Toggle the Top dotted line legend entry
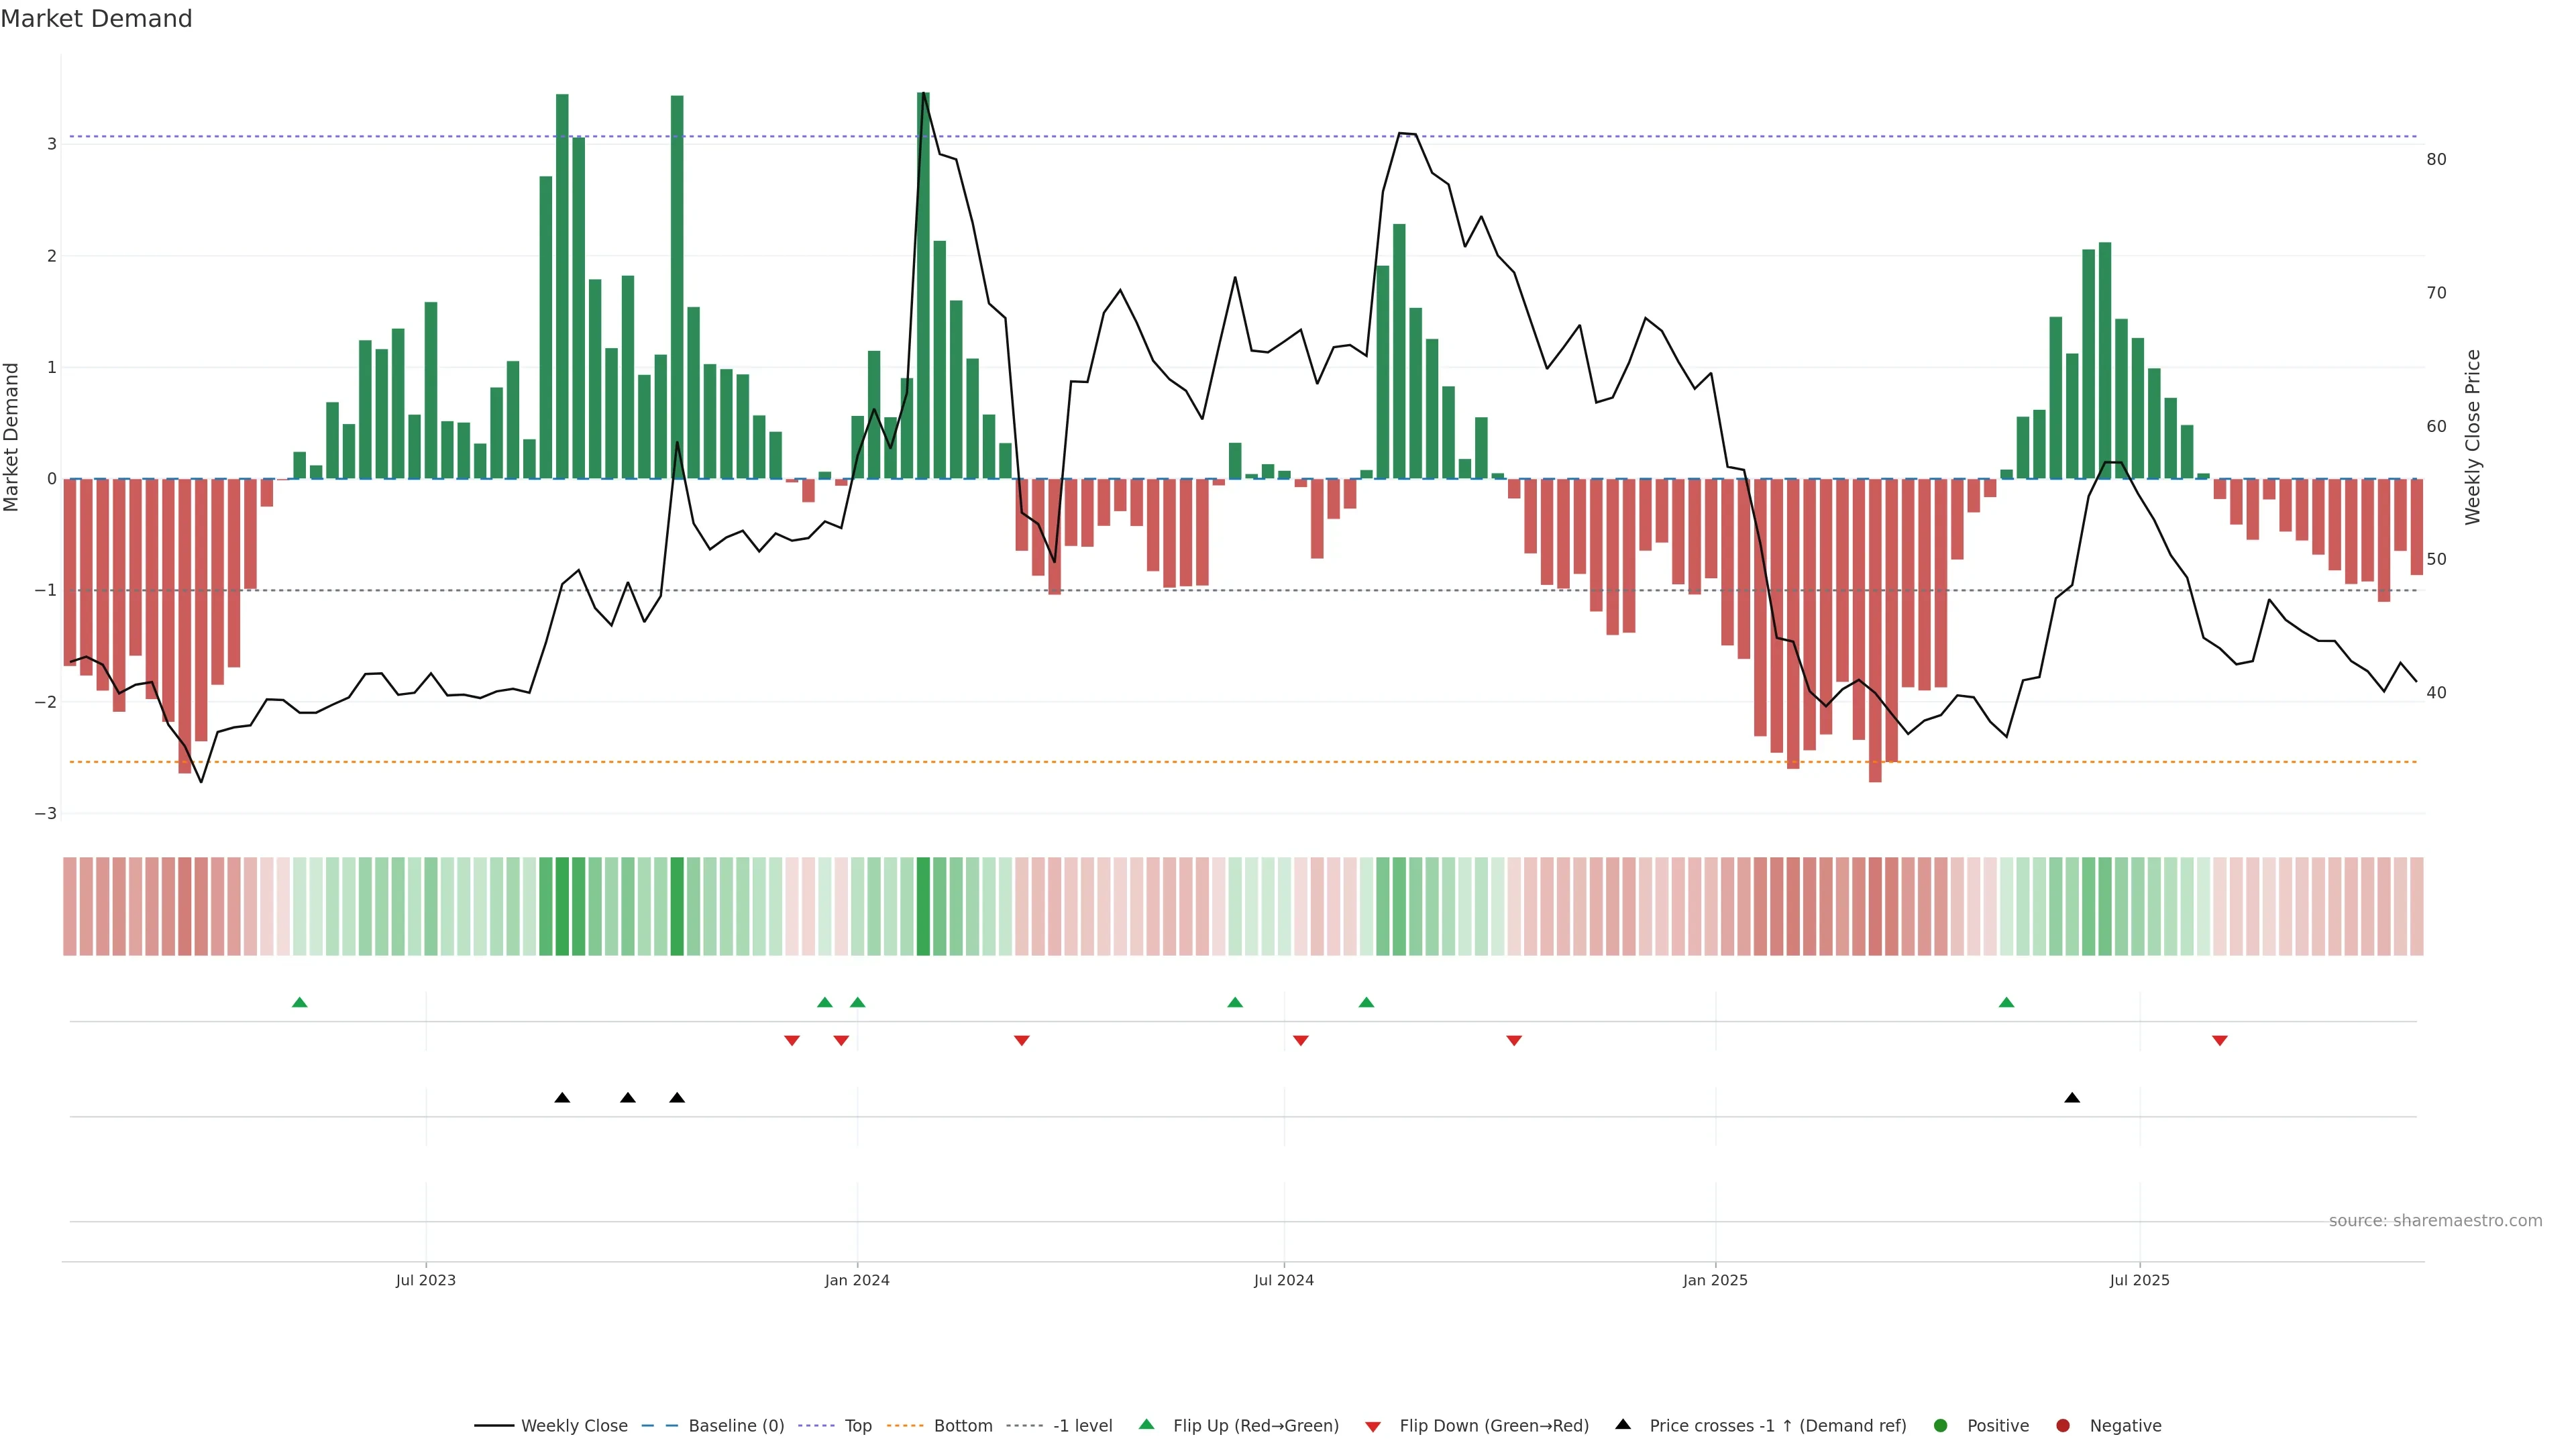2576x1449 pixels. (857, 1425)
